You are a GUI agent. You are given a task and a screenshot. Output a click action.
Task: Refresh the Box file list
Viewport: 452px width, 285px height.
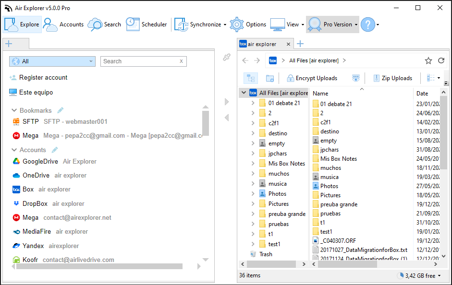441,60
